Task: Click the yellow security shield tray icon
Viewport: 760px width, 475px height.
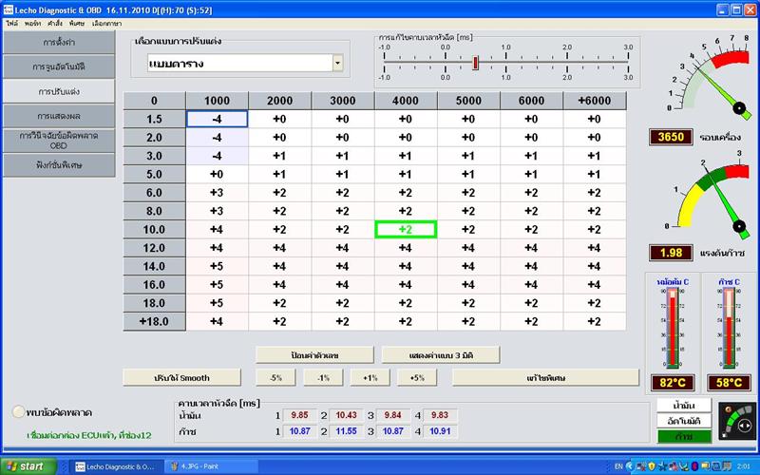Action: pos(652,466)
